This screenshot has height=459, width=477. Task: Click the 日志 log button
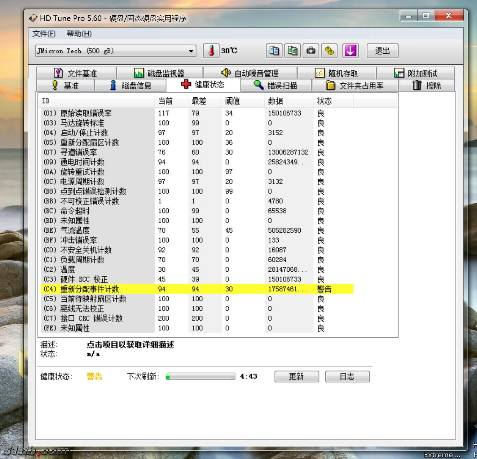(x=347, y=376)
